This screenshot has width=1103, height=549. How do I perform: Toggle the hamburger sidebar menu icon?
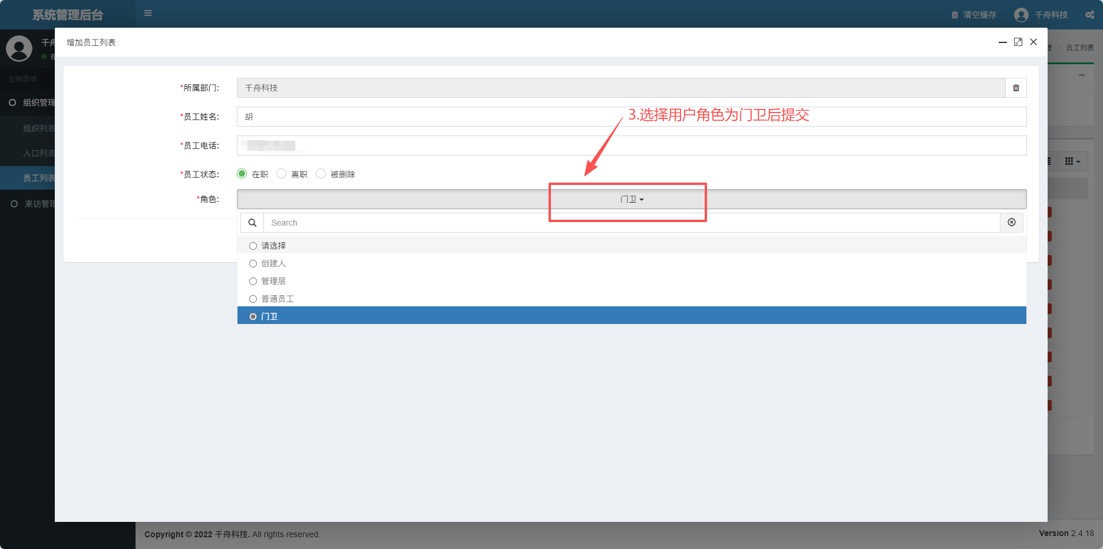[148, 14]
